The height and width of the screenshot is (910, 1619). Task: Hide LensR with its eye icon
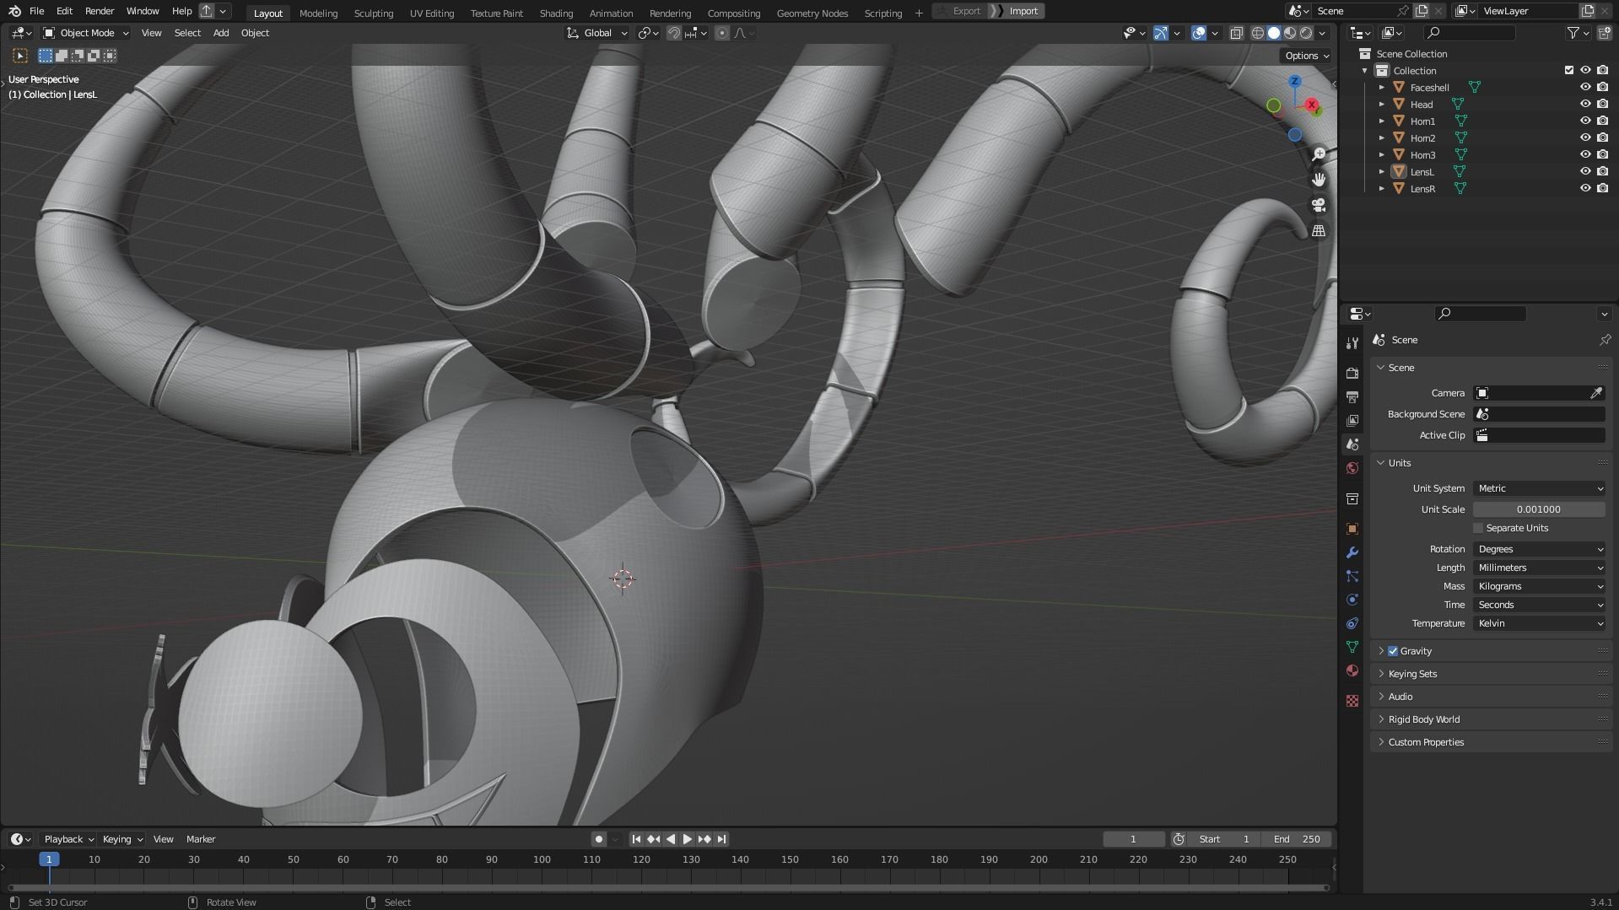(1585, 188)
